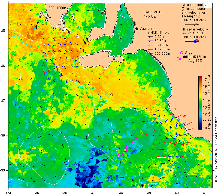
Task: Click the Adelaide label
Action: (x=148, y=29)
